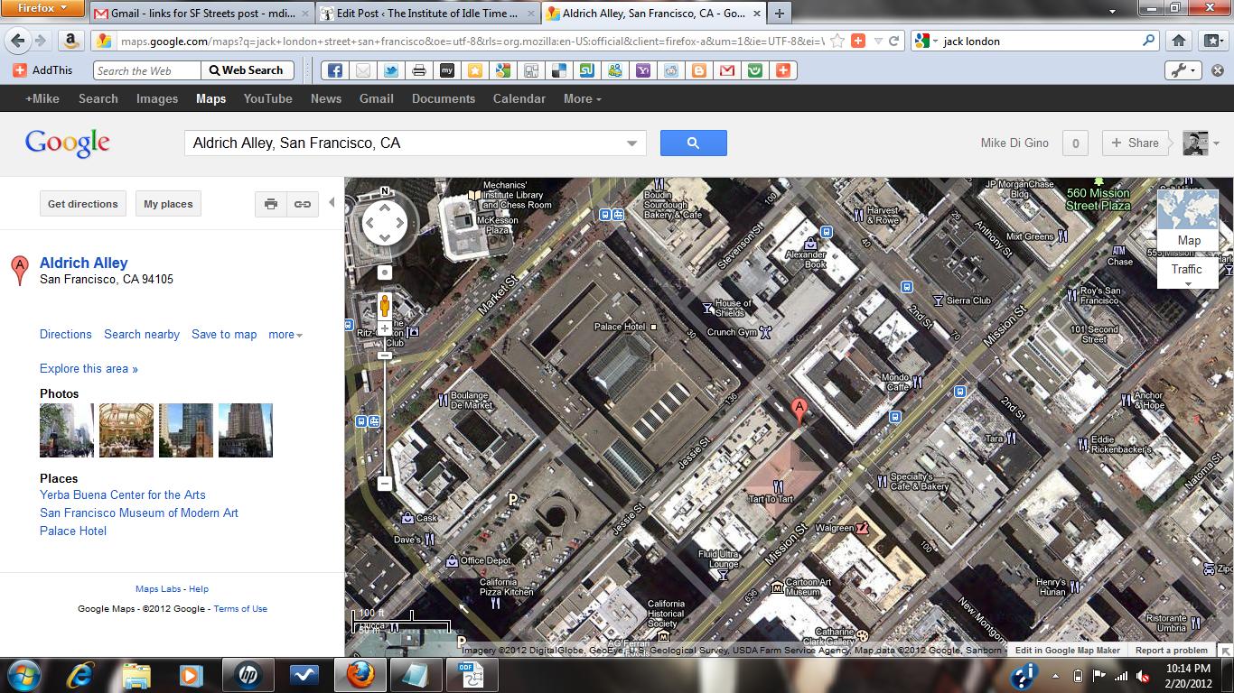Open the search box suggestions dropdown arrow
Image resolution: width=1234 pixels, height=693 pixels.
pos(631,143)
